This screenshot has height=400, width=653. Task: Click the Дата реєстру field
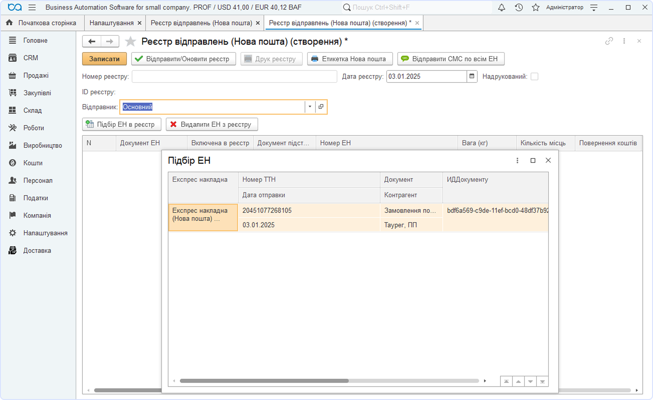[x=427, y=76]
